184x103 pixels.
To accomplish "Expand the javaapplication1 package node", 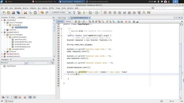I will coord(7,49).
